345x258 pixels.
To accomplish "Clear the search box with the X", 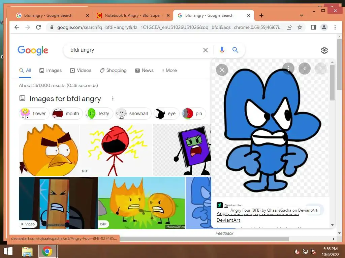I will pos(205,50).
